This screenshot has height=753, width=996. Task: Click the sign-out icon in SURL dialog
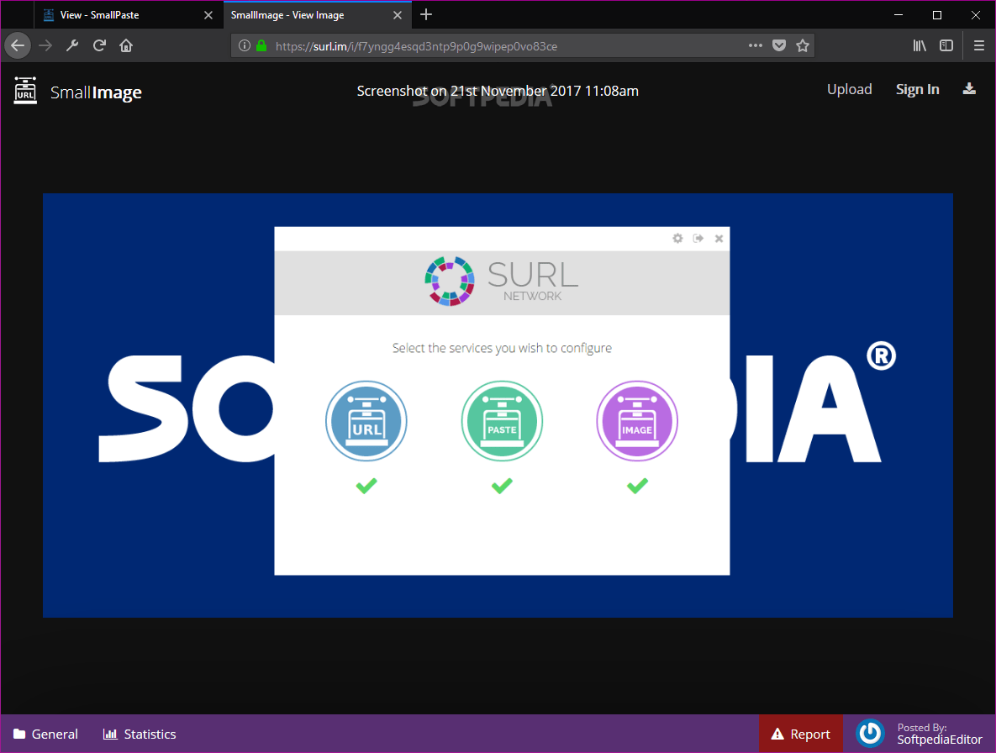698,238
